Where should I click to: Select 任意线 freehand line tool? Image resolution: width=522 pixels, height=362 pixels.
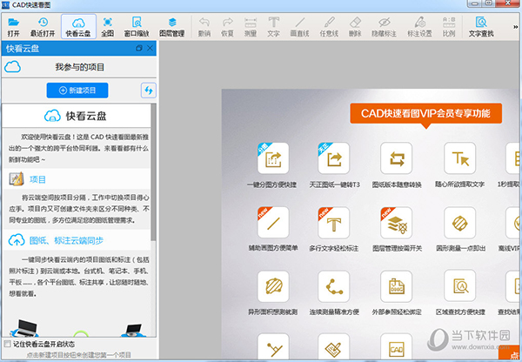(329, 27)
